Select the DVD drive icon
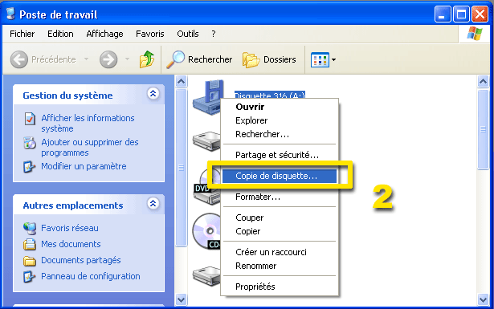The image size is (494, 309). pyautogui.click(x=206, y=186)
